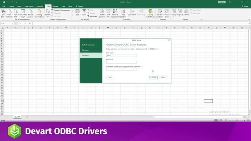Import data From Web
Image resolution: width=251 pixels, height=141 pixels.
click(16, 13)
